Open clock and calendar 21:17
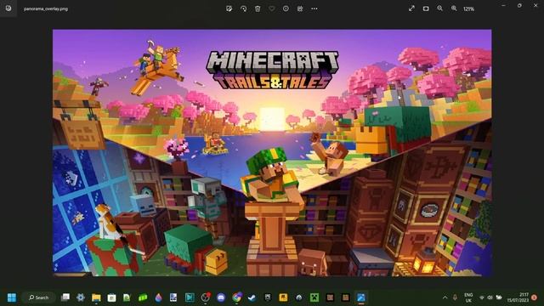This screenshot has height=306, width=544. [518, 297]
